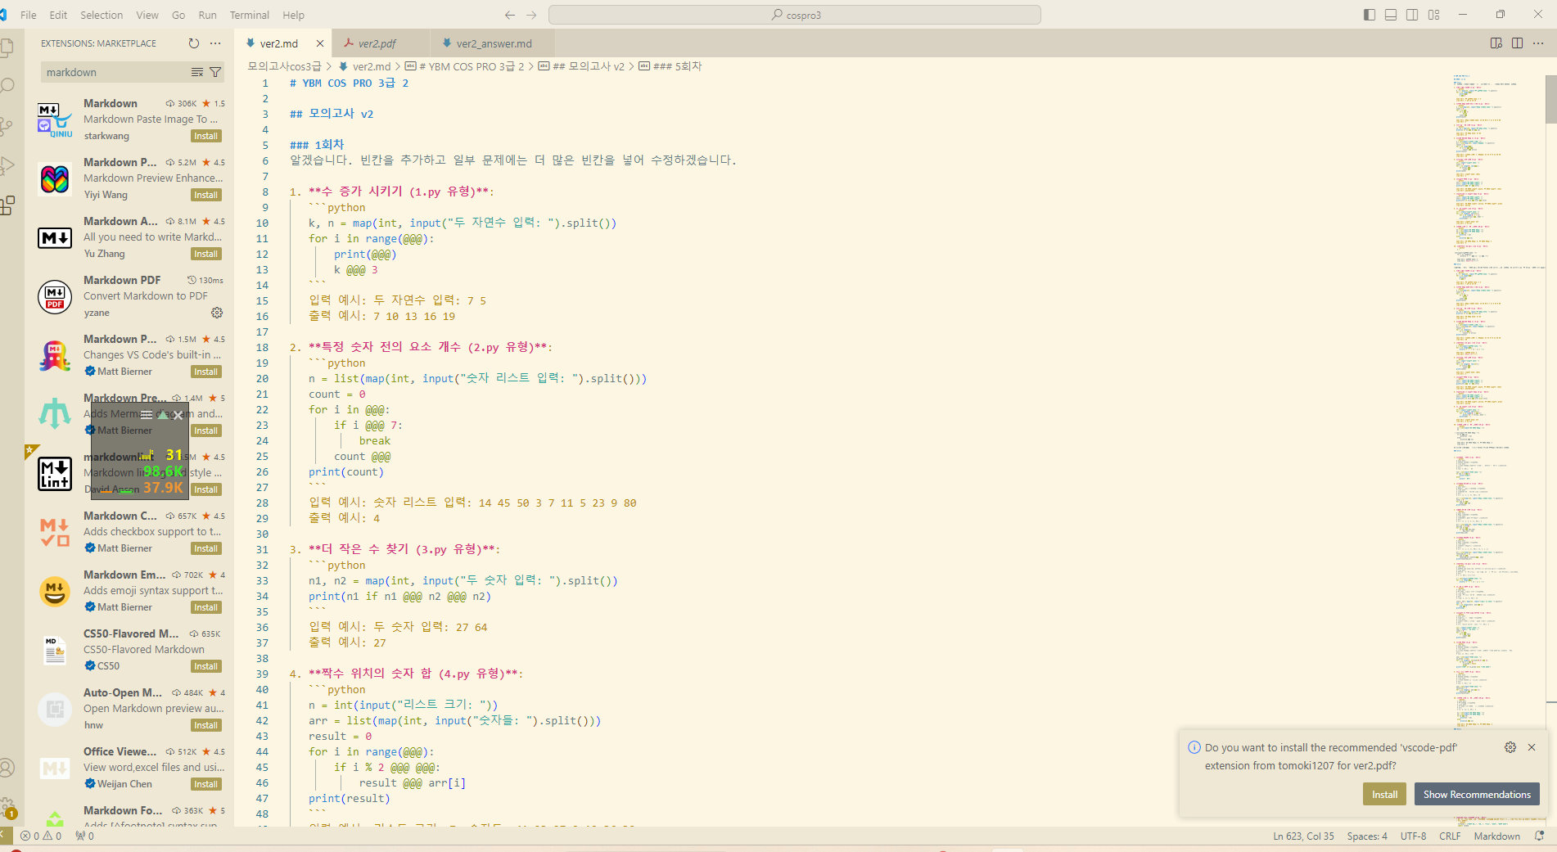
Task: Install Markdown All in One by Yu Zhang
Action: click(x=206, y=254)
